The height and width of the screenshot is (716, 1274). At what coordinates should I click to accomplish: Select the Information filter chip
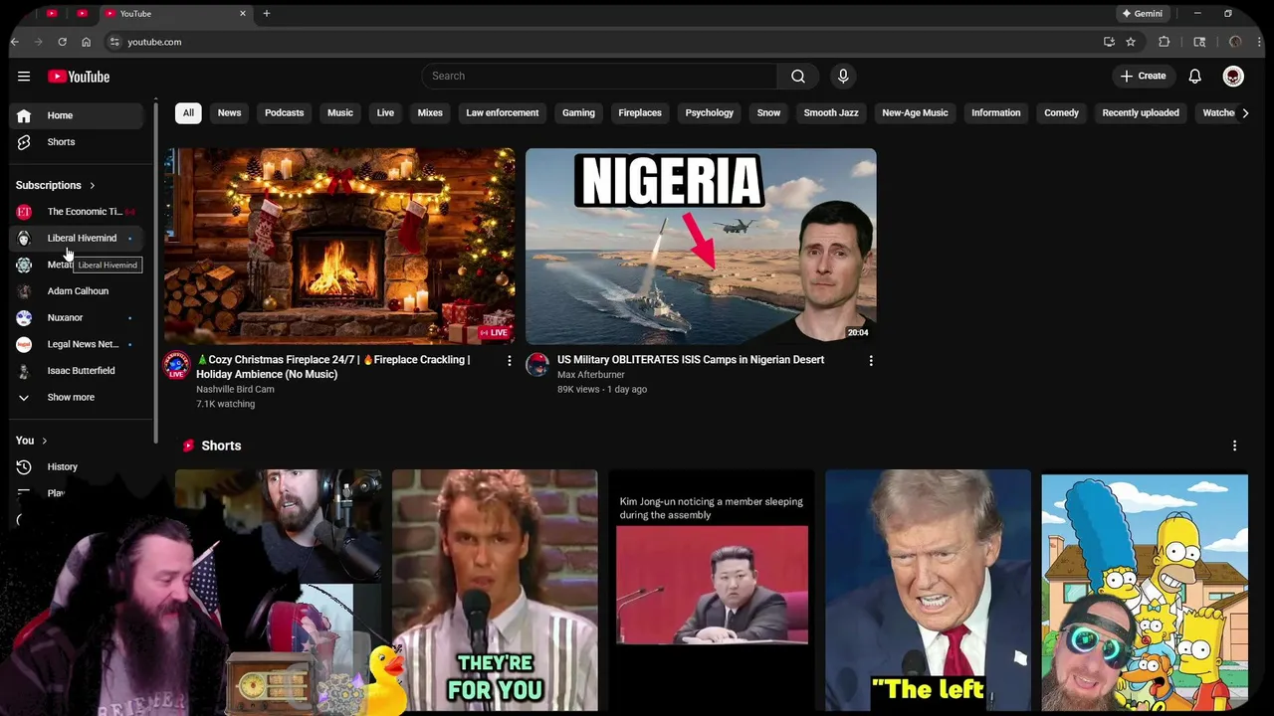pos(996,113)
